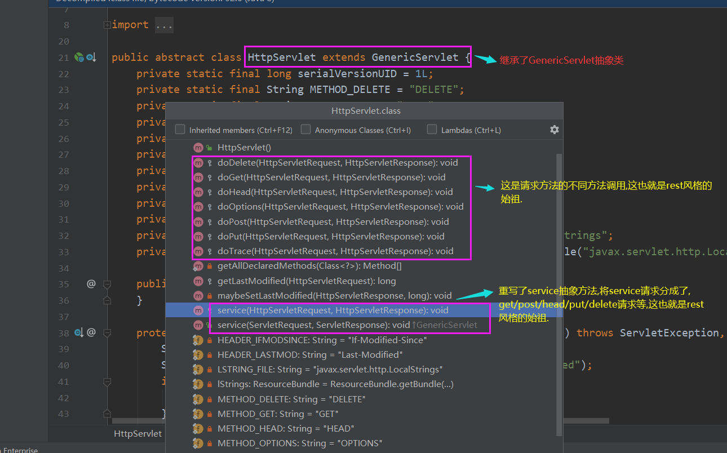Click the folded import ellipsis placeholder
Viewport: 727px width, 453px height.
(163, 25)
